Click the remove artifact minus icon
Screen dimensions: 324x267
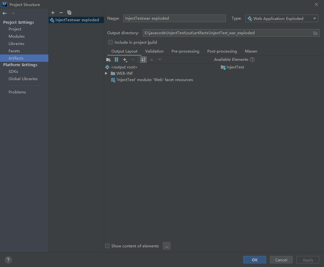[x=61, y=13]
